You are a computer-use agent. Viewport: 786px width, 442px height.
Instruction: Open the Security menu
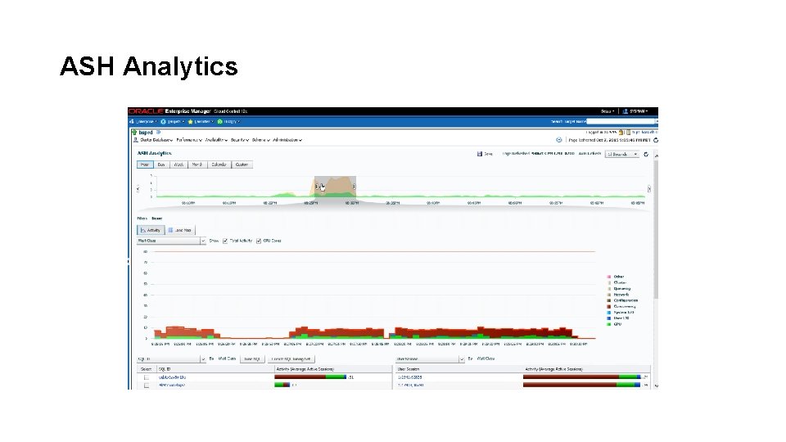(240, 140)
